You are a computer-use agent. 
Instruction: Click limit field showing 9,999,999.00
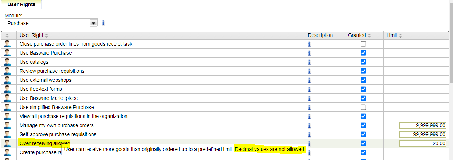(422, 125)
